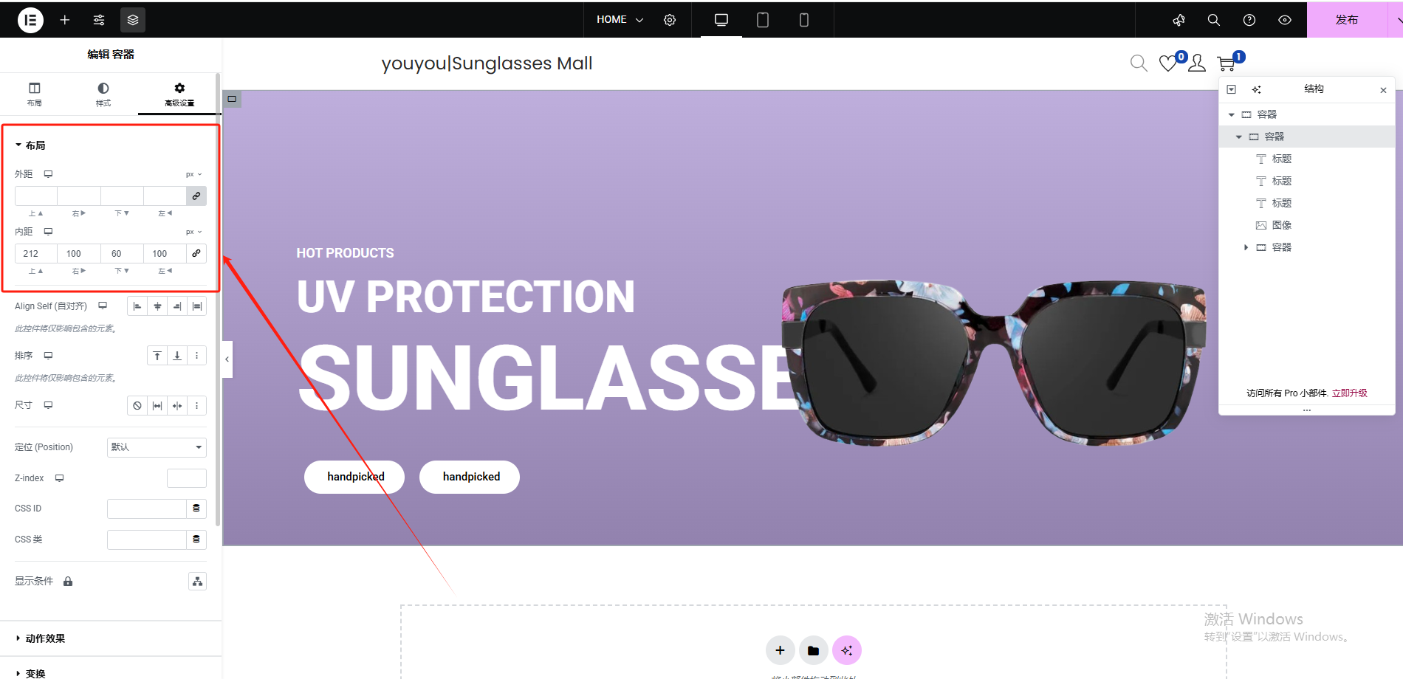Click the 立即升级 upgrade link

[x=1350, y=393]
